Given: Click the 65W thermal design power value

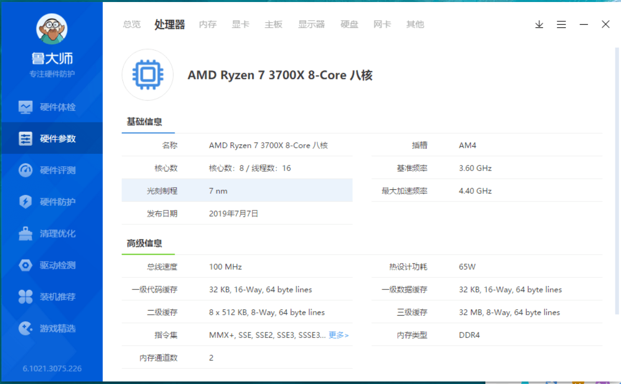Looking at the screenshot, I should click(467, 267).
